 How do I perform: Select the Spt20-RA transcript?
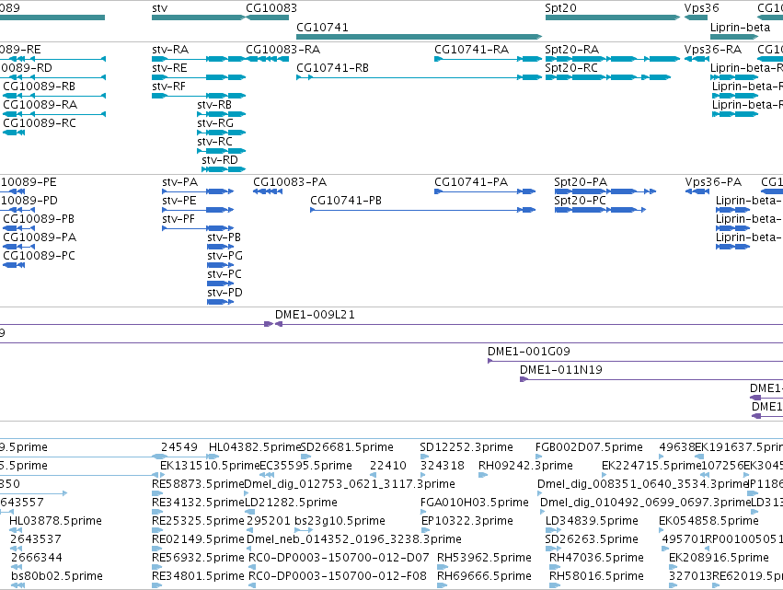coord(613,59)
